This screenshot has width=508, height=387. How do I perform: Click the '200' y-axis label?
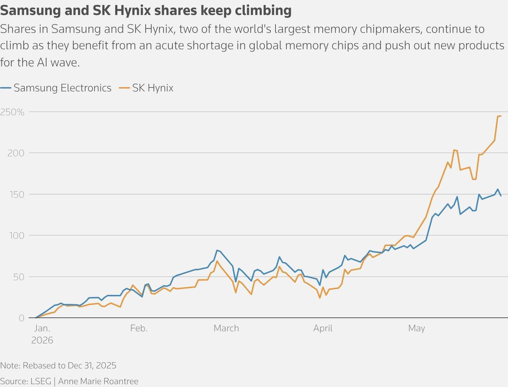click(16, 153)
